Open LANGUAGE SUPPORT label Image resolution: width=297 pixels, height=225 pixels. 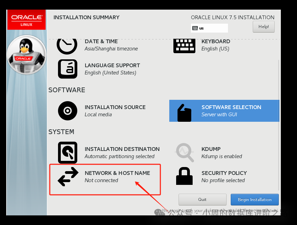(x=112, y=66)
